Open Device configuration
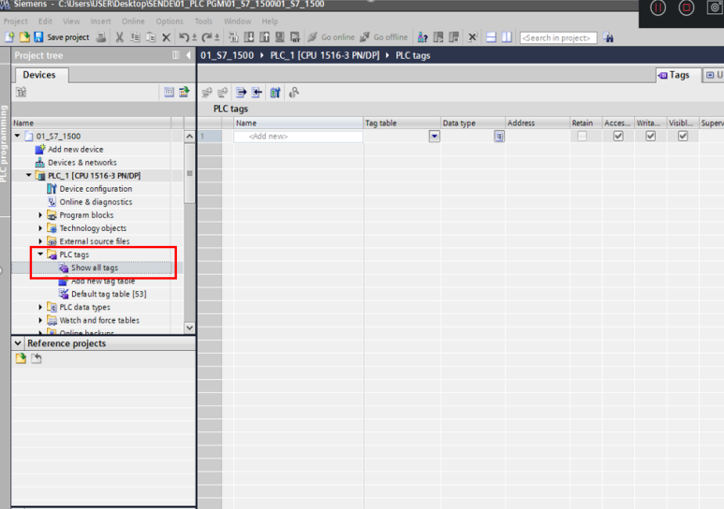724x509 pixels. pos(96,189)
